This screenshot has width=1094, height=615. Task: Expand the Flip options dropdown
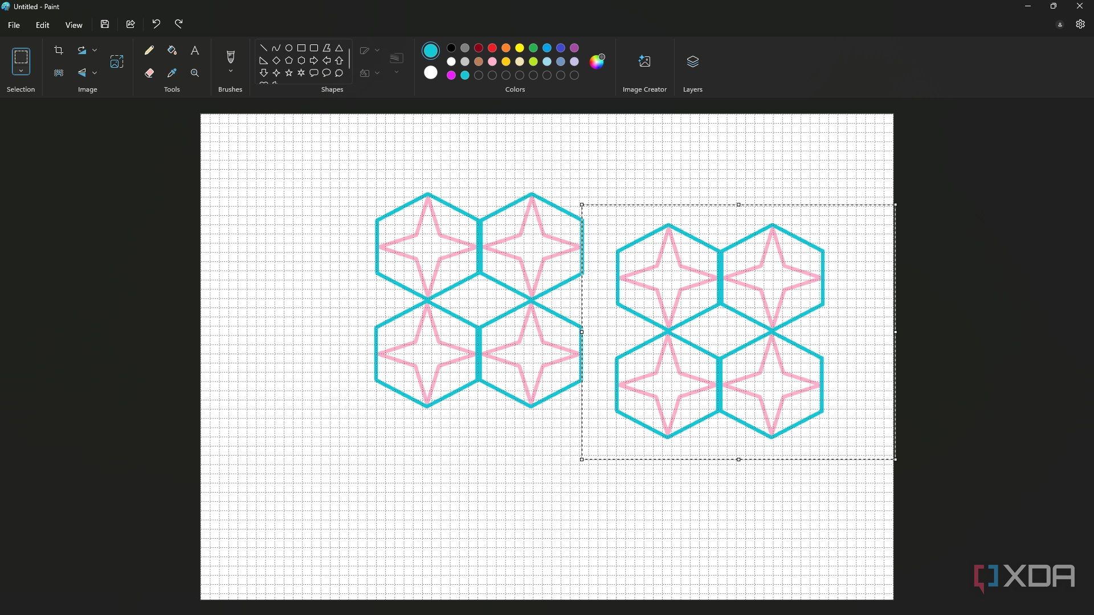[x=95, y=73]
